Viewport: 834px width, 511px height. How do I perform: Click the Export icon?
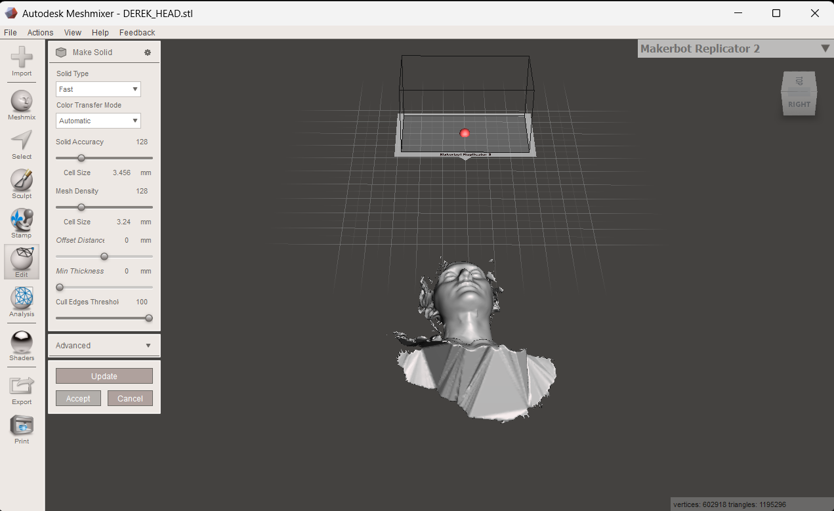click(22, 386)
